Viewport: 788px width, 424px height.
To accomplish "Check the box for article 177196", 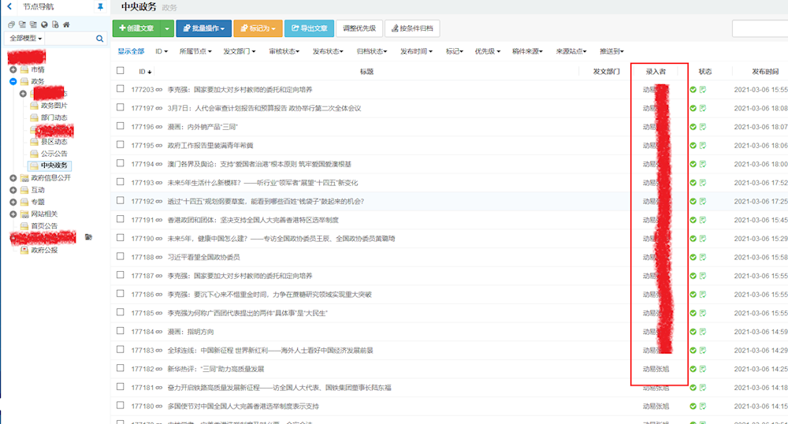I will [x=121, y=126].
